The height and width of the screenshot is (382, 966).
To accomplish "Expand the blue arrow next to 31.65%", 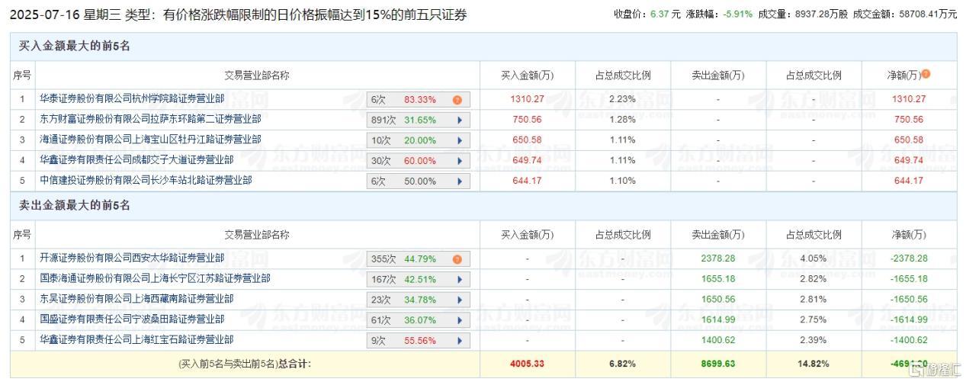I will [460, 120].
